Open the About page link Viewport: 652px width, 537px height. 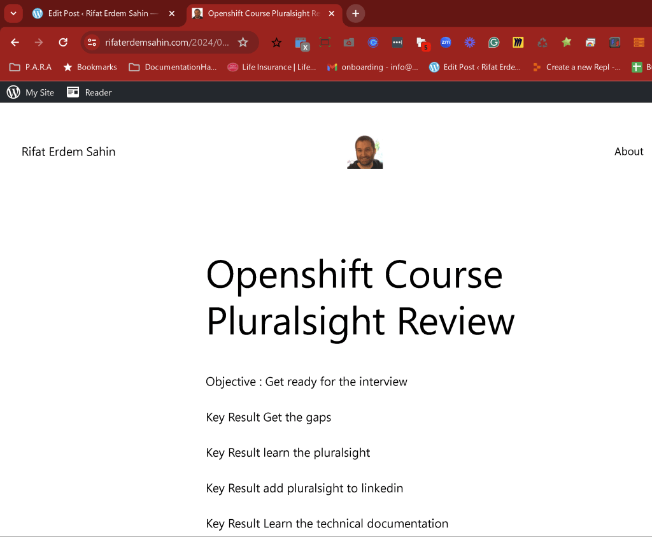tap(628, 152)
